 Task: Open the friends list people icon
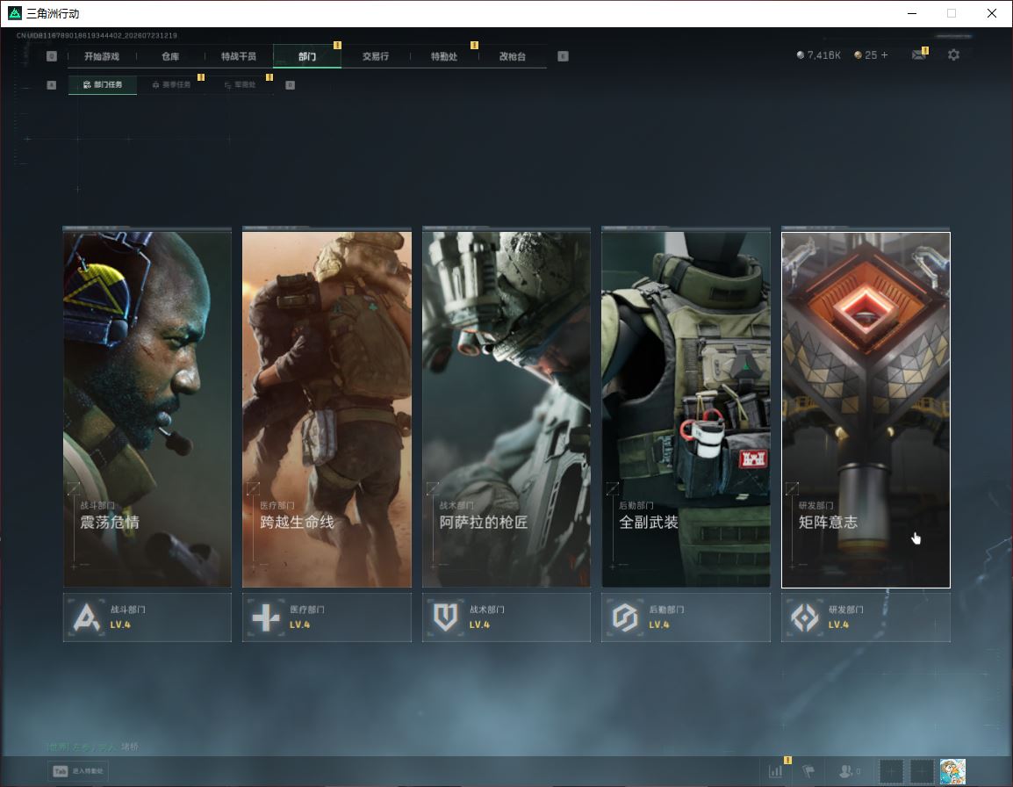pyautogui.click(x=845, y=771)
